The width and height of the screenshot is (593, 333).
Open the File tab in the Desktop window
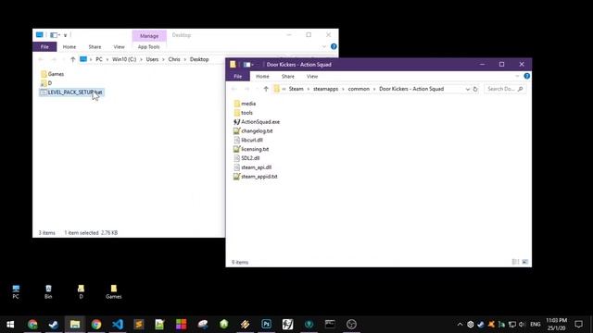tap(44, 47)
